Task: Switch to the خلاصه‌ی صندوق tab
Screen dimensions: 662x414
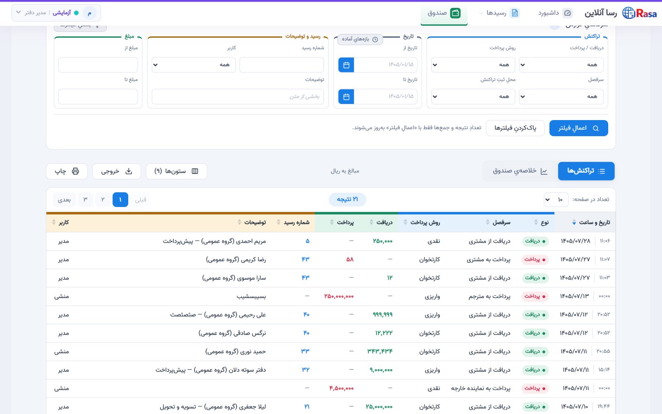Action: [x=520, y=171]
